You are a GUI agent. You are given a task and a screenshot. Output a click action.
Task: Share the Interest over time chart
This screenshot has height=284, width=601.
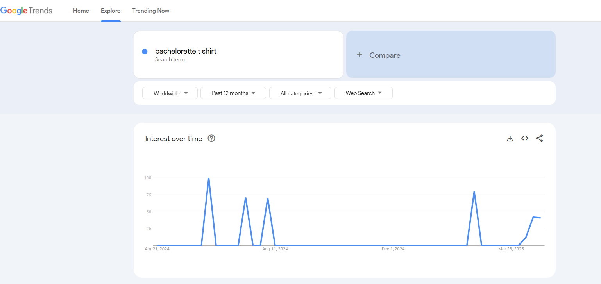coord(540,138)
